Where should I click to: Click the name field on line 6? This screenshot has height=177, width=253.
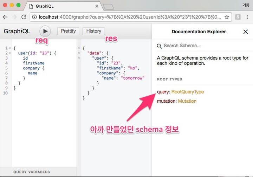click(32, 73)
